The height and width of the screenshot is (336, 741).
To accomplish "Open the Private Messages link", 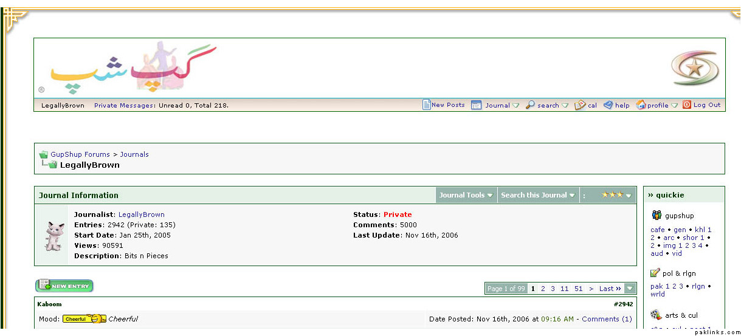I will [123, 106].
